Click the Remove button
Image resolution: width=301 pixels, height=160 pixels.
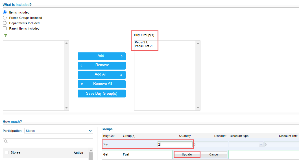102,66
